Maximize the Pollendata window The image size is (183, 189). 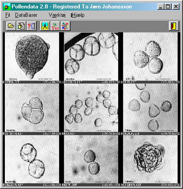pyautogui.click(x=168, y=7)
